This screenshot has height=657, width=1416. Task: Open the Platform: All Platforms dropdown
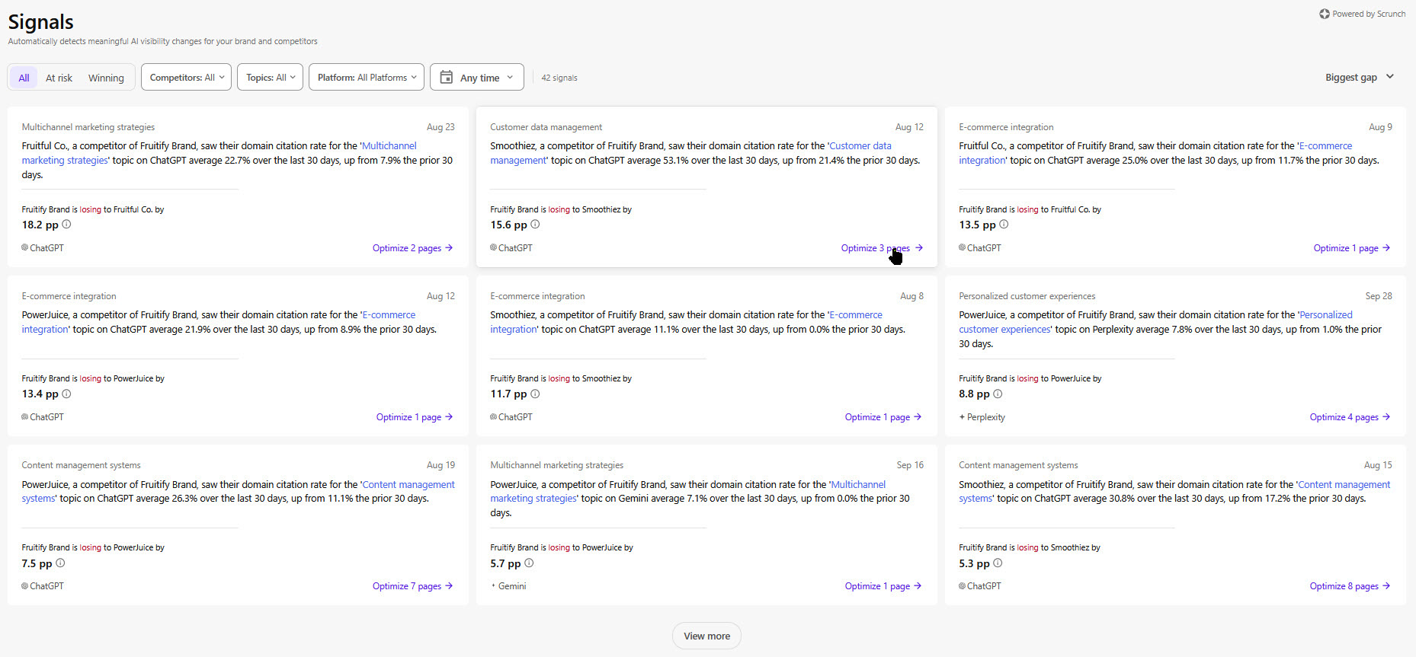[366, 77]
